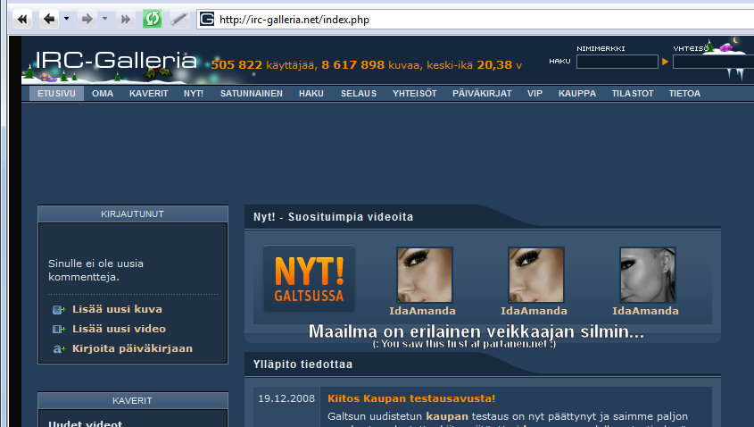This screenshot has width=754, height=427.
Task: Open the grayscale IdaAmanda video thumbnail
Action: (x=648, y=275)
